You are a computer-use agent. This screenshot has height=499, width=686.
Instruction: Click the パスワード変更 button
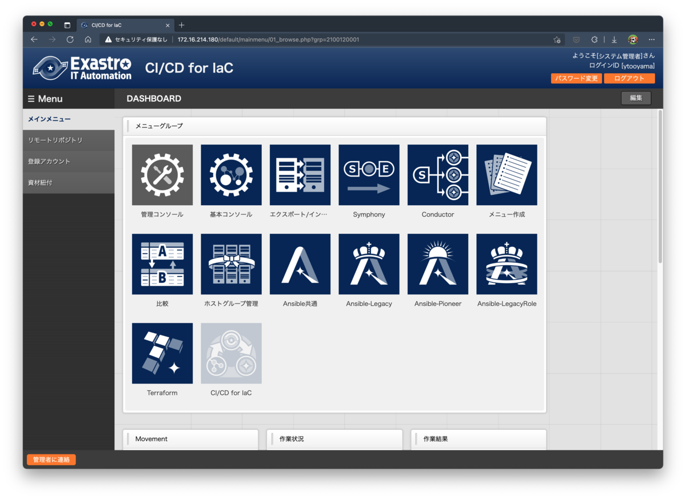pyautogui.click(x=576, y=78)
